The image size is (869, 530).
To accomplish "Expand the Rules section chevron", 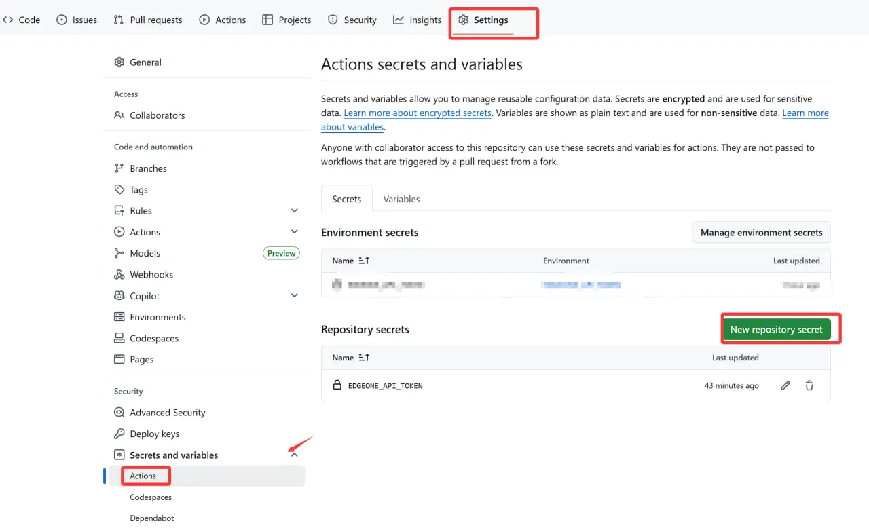I will click(x=295, y=210).
